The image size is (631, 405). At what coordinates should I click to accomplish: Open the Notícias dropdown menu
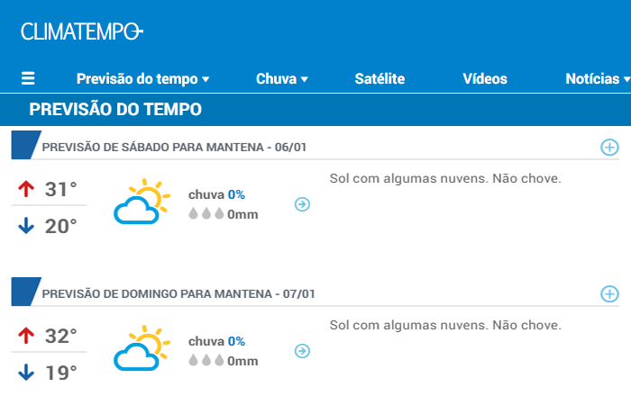(x=598, y=79)
